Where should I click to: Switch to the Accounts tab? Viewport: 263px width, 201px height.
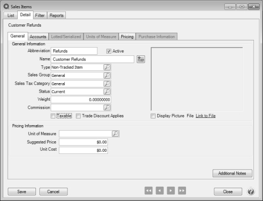38,37
